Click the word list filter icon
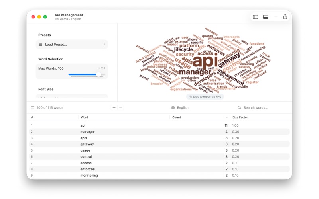 coord(33,107)
